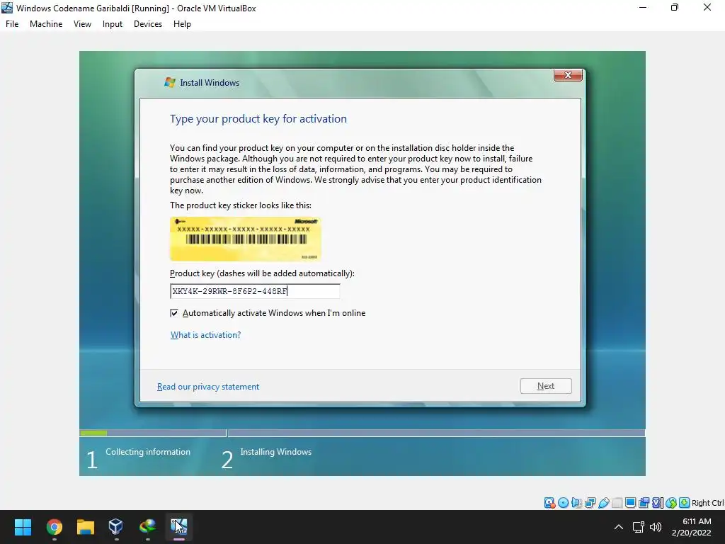The image size is (725, 544).
Task: Open the Help menu
Action: [x=182, y=24]
